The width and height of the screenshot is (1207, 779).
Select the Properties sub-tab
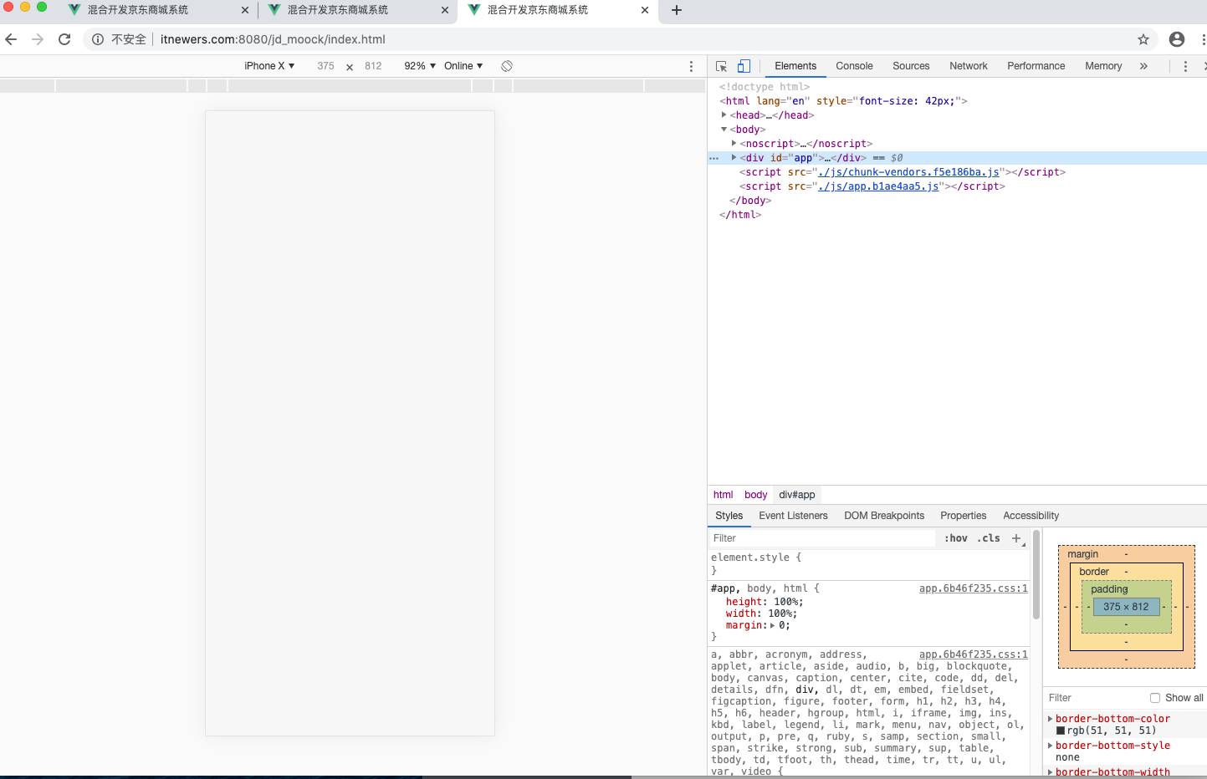coord(964,516)
